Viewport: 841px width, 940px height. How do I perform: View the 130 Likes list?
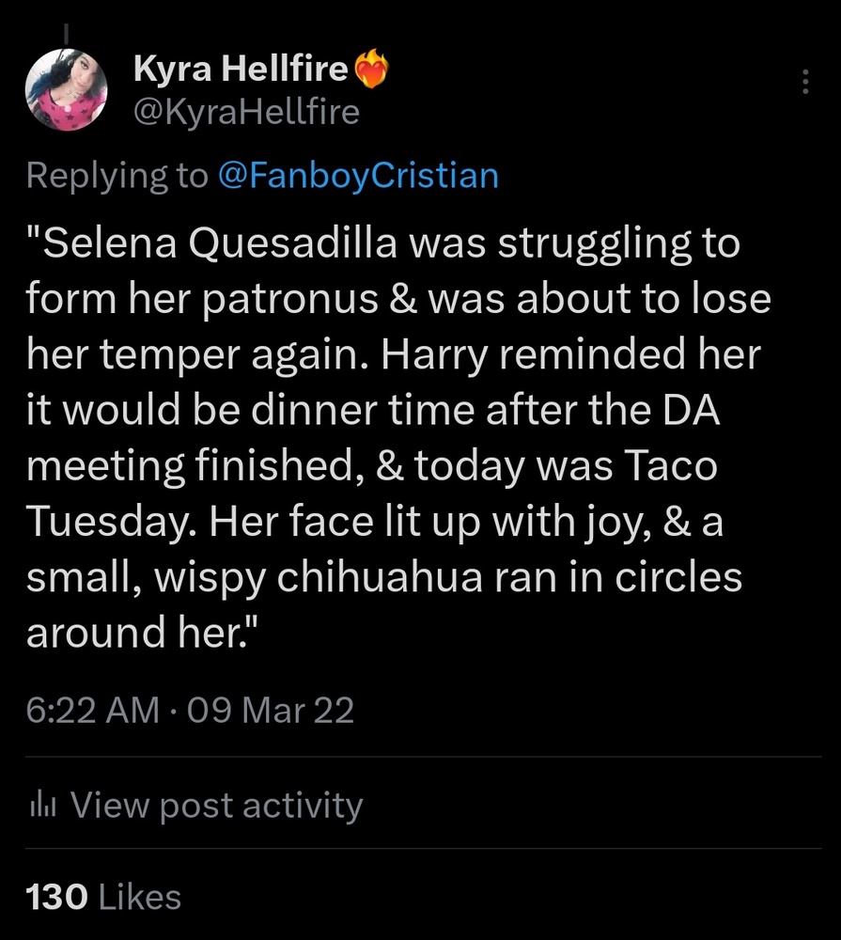[x=103, y=896]
